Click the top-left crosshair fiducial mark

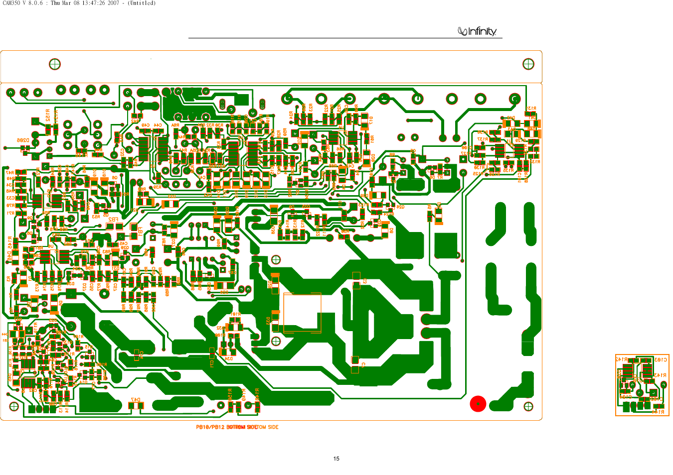click(55, 64)
